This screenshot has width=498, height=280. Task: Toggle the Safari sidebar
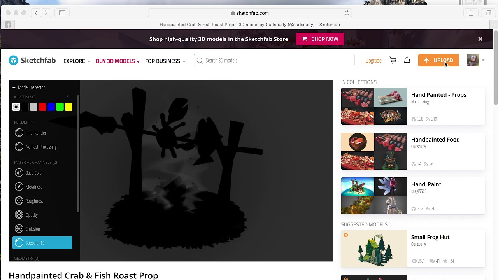(x=62, y=13)
